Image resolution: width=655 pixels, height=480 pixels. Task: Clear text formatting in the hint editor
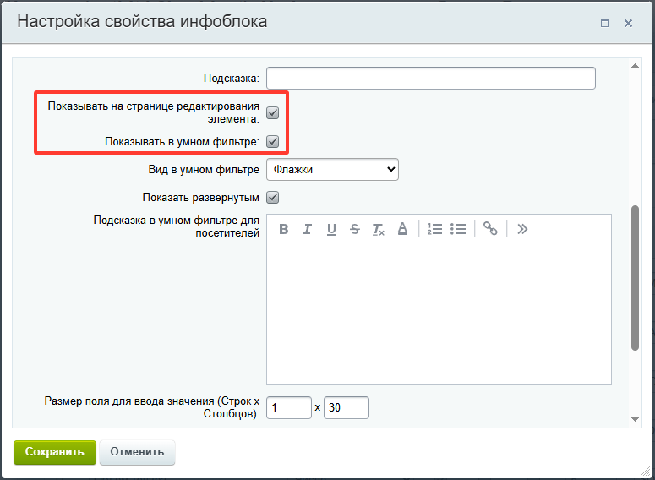pos(379,229)
